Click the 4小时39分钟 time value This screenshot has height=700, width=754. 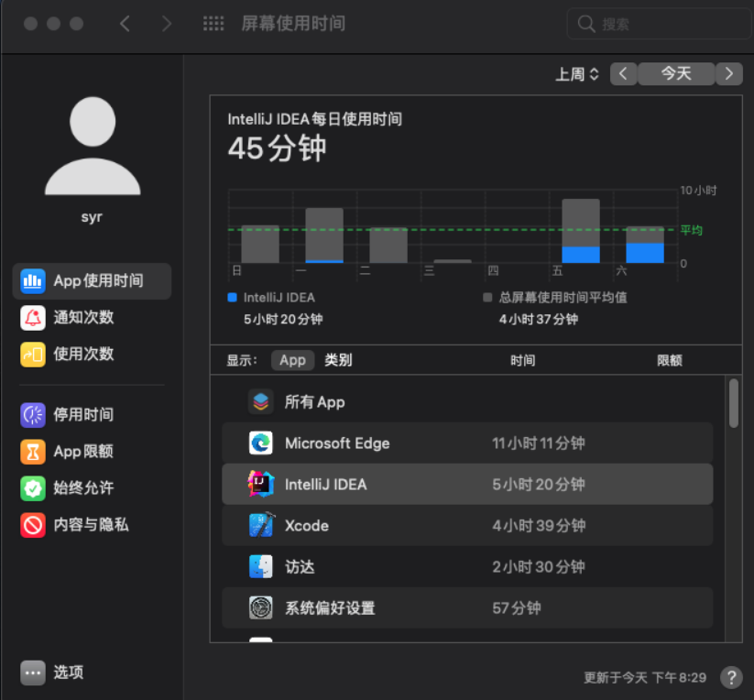(x=539, y=526)
